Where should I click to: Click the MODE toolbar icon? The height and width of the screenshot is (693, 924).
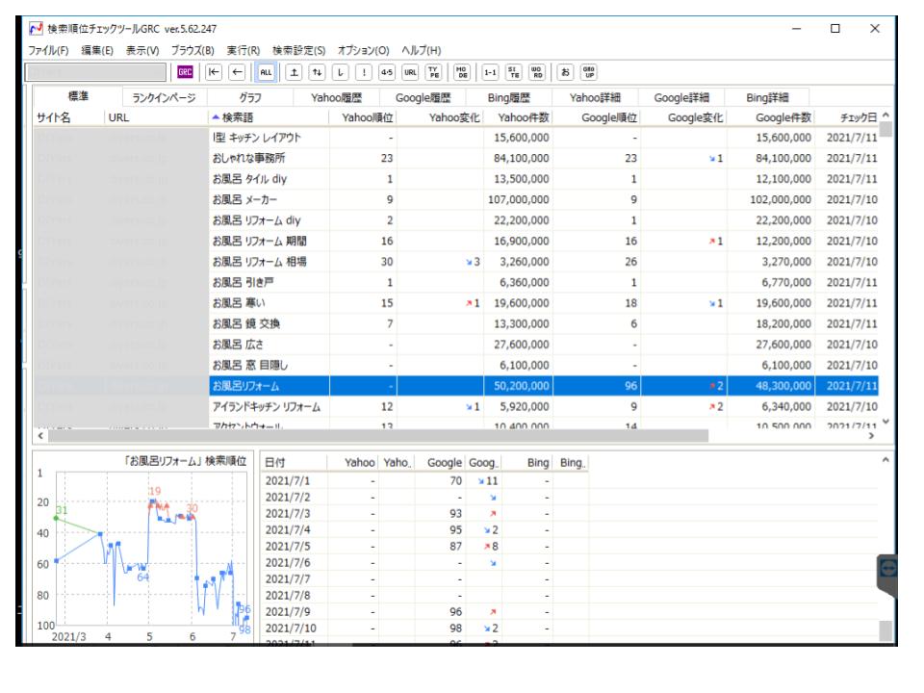pos(462,72)
